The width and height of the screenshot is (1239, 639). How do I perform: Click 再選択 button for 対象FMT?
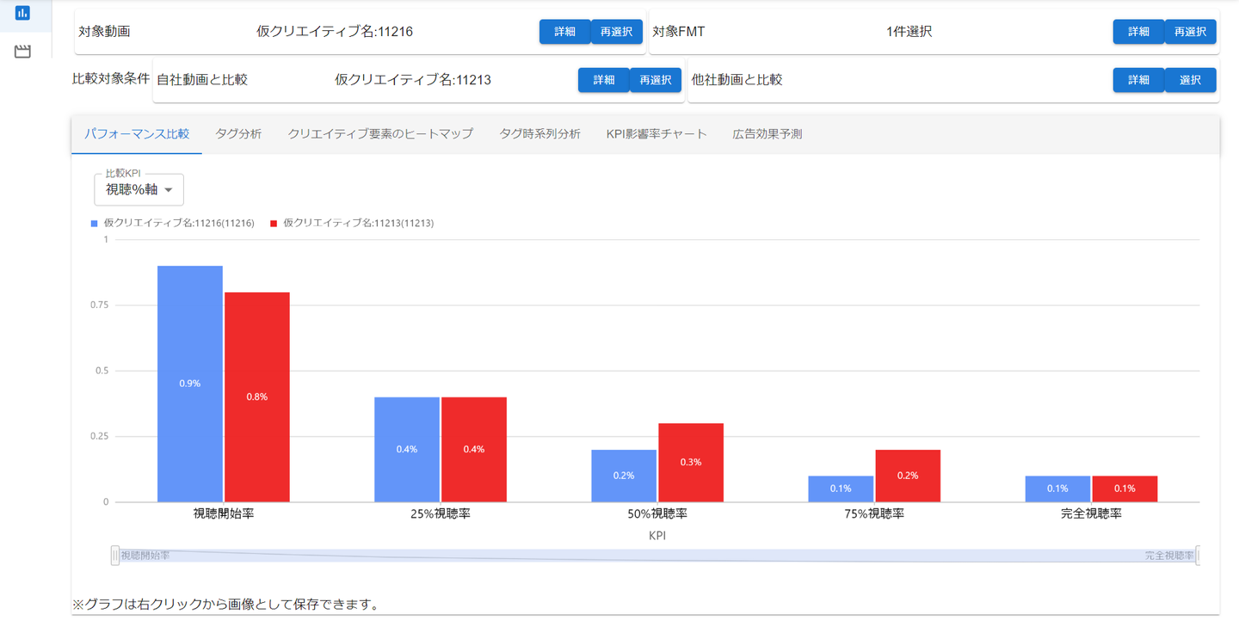pyautogui.click(x=1190, y=32)
